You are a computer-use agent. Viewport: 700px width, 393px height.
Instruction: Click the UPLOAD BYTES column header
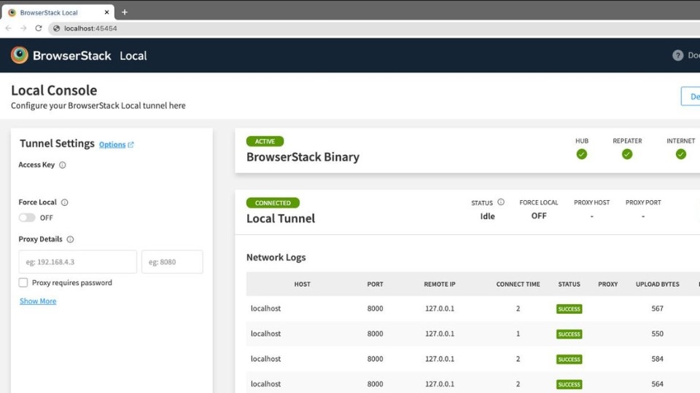pos(658,284)
